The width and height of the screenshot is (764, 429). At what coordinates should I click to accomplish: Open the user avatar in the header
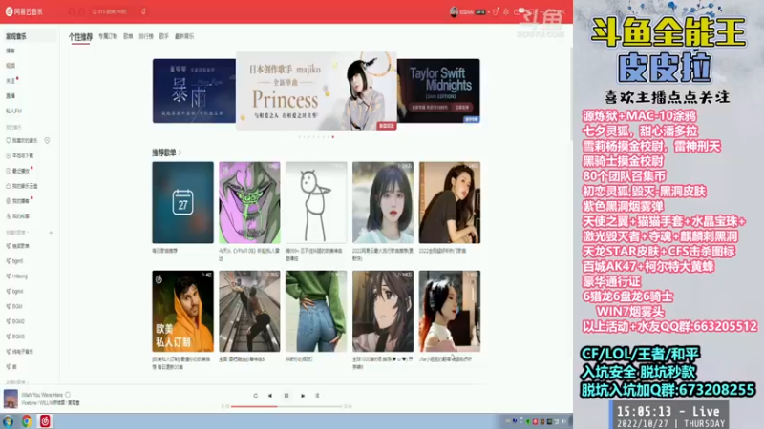454,11
